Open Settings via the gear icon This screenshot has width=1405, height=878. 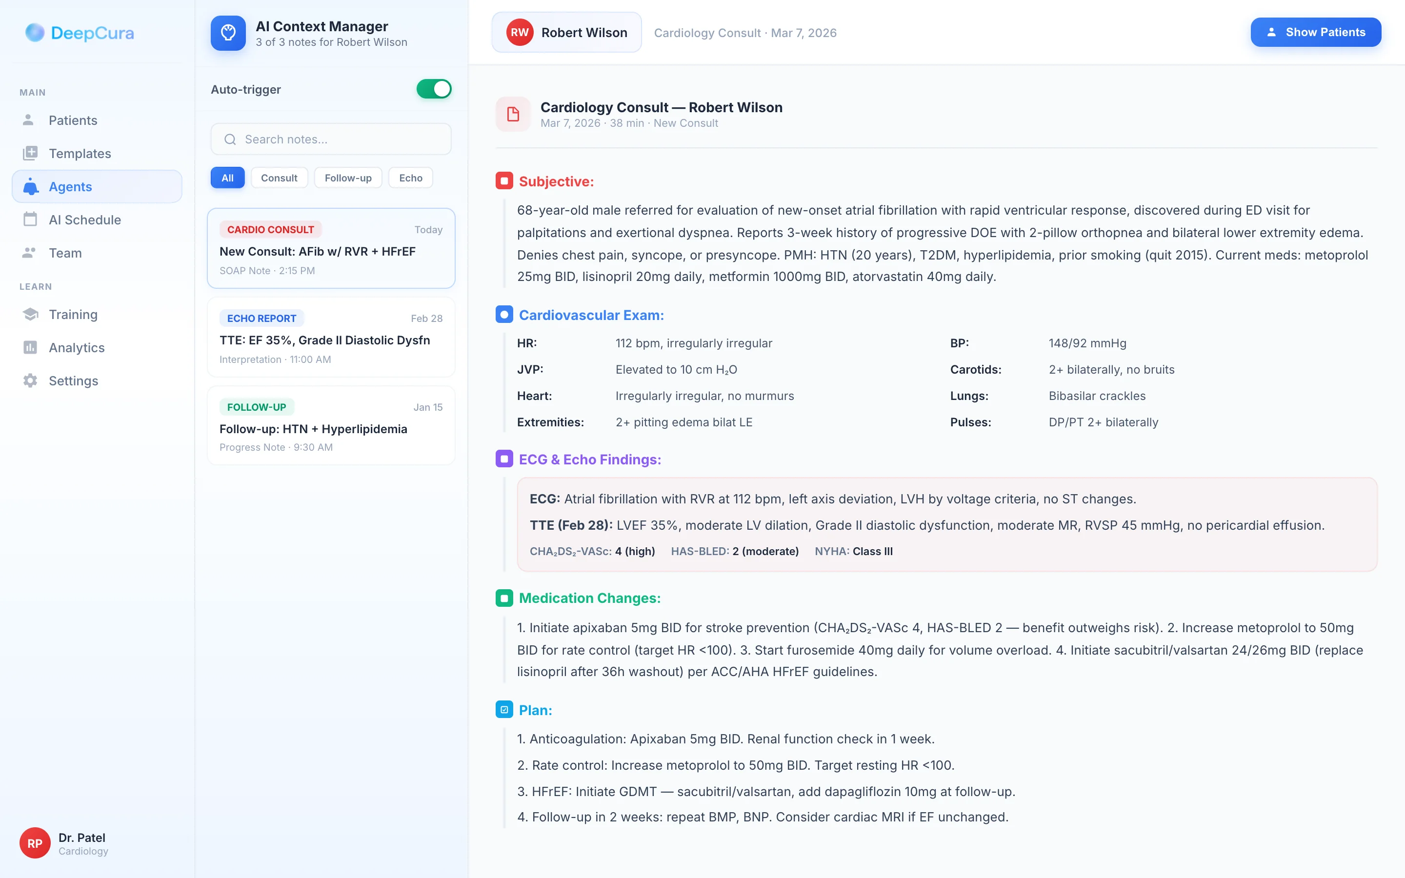tap(30, 380)
